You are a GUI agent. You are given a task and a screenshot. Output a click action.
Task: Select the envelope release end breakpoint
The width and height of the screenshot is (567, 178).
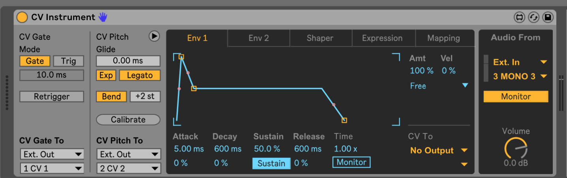click(344, 120)
